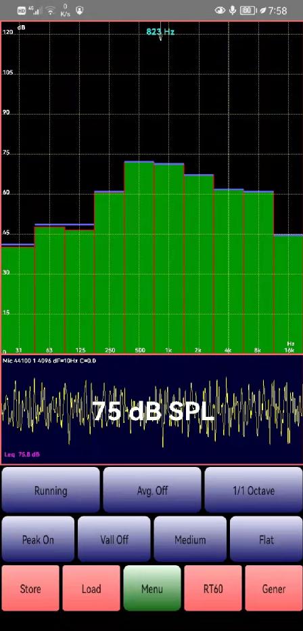Tap the 1k octave bar
Screen dimensions: 303x631
[x=169, y=258]
